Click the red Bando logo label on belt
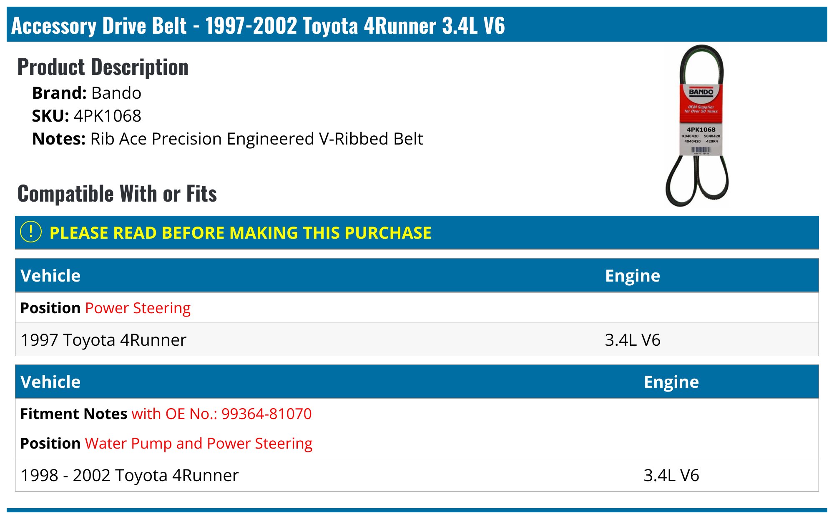The image size is (834, 519). [x=701, y=99]
